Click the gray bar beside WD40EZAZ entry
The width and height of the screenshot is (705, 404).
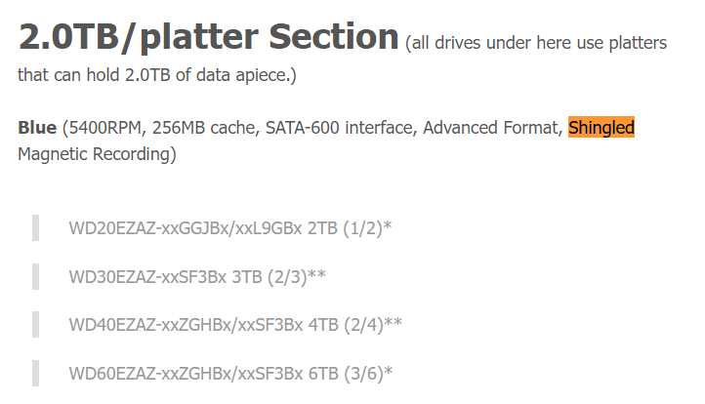[35, 324]
